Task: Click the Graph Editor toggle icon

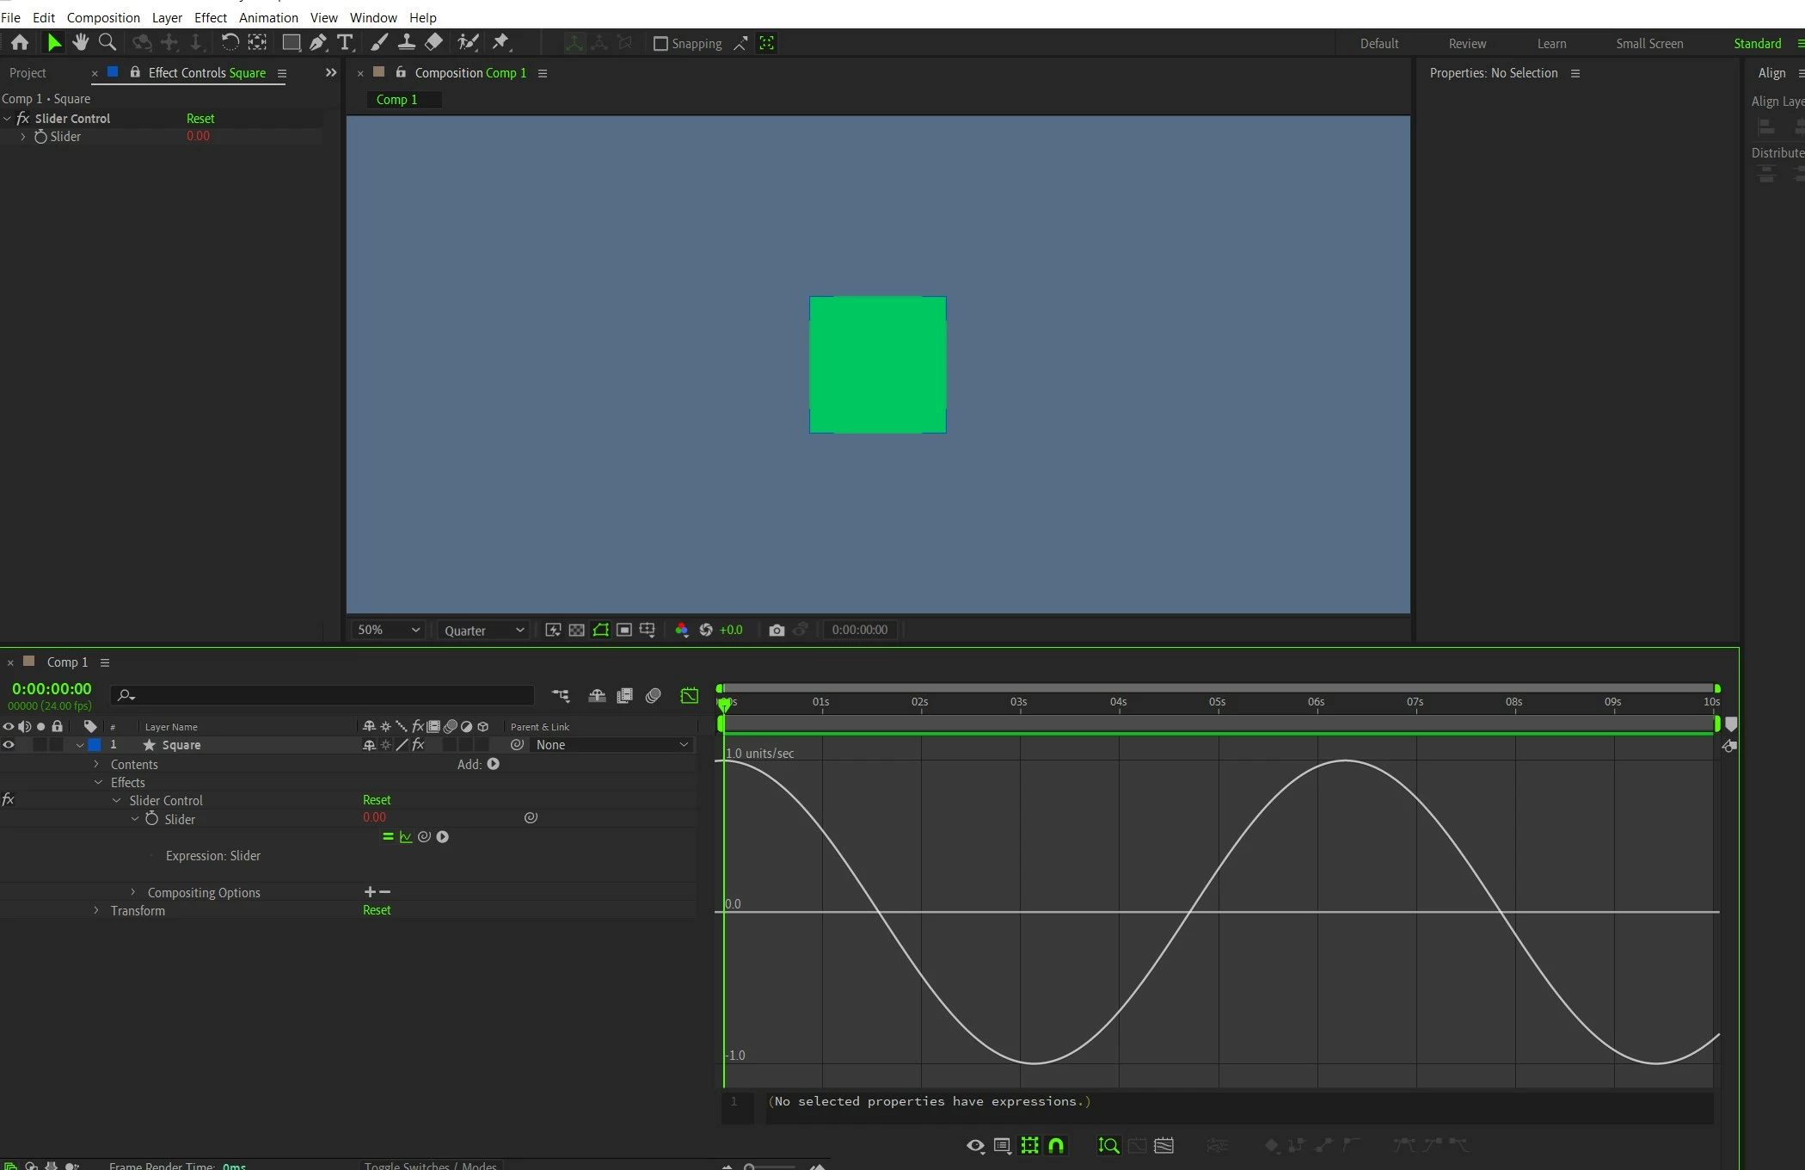Action: click(x=689, y=695)
